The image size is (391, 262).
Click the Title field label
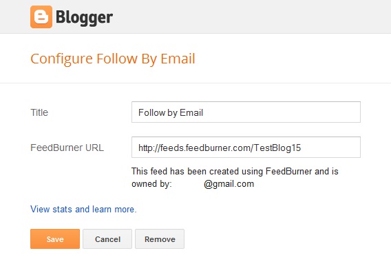coord(39,112)
